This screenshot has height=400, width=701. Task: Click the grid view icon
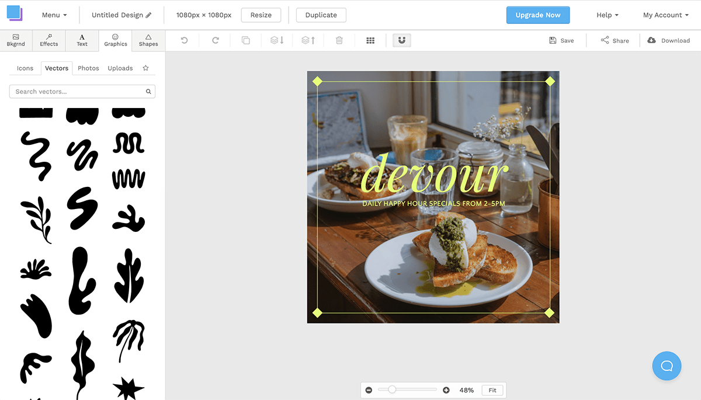(370, 40)
